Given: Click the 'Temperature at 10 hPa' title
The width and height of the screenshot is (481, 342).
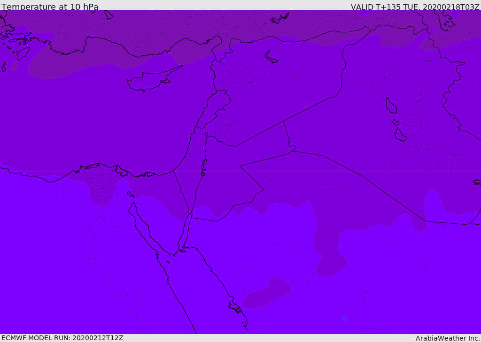Looking at the screenshot, I should pos(50,7).
